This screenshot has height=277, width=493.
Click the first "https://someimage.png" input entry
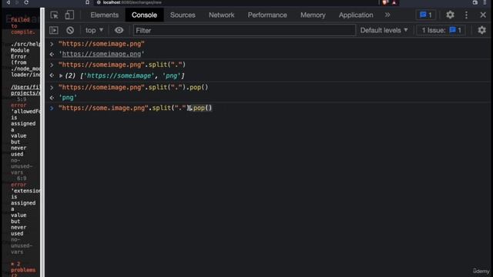(101, 44)
